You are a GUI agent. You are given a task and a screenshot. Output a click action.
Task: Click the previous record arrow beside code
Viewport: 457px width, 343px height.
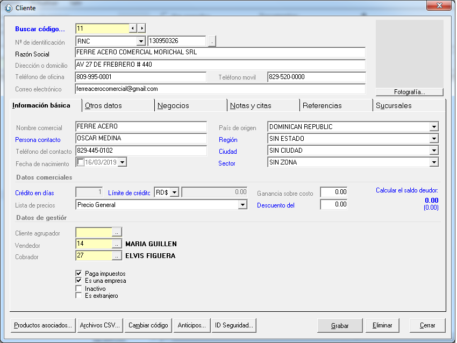click(x=133, y=28)
